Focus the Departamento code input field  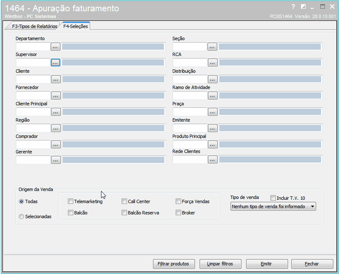pos(33,47)
